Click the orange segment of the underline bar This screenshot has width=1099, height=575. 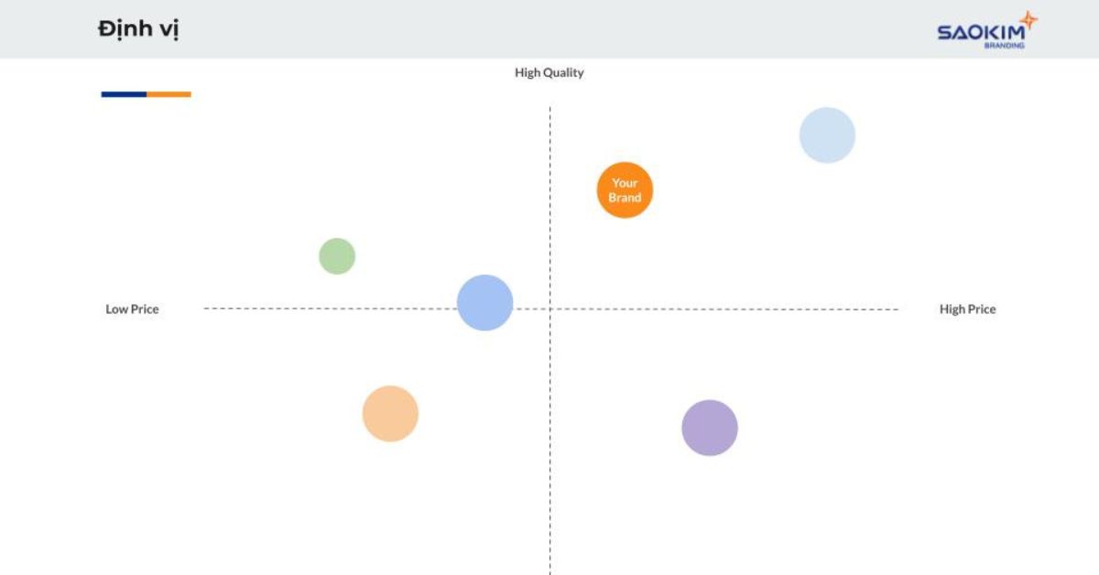click(169, 94)
